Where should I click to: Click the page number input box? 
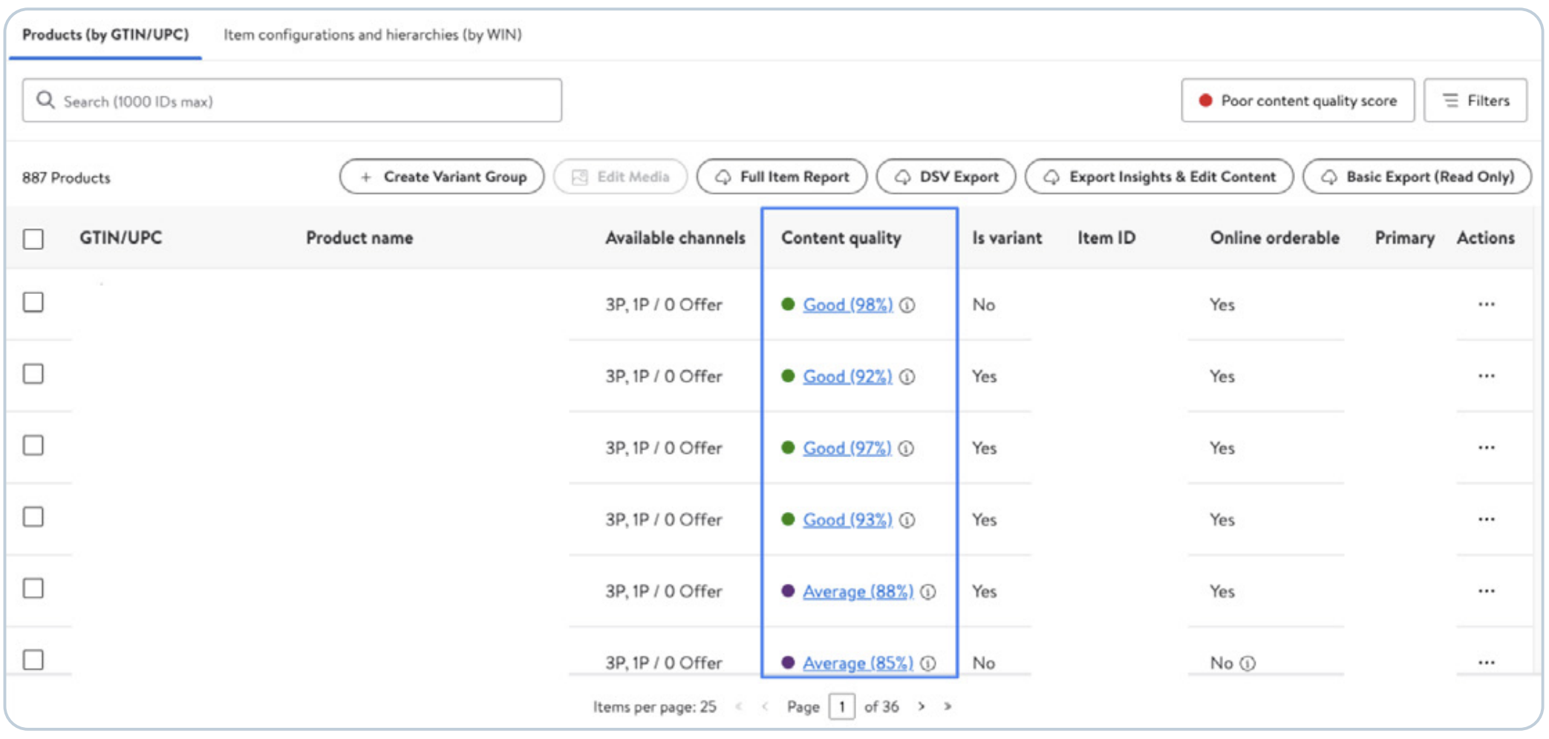[841, 706]
